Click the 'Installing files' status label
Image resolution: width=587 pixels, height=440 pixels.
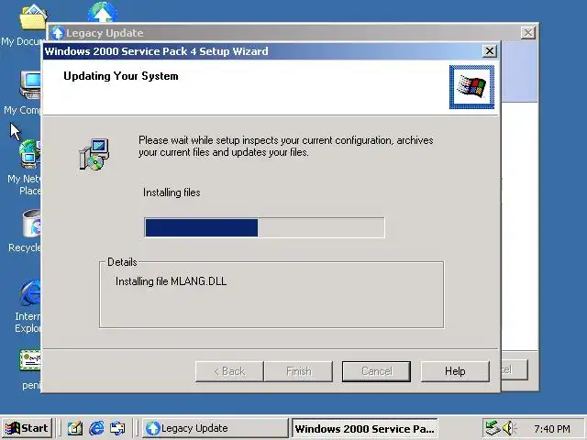click(x=172, y=192)
